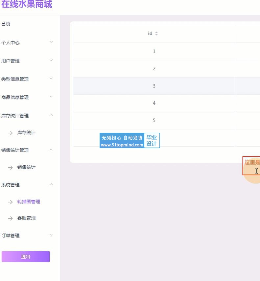Expand the 订单管理 menu label
Image resolution: width=260 pixels, height=281 pixels.
pos(11,235)
